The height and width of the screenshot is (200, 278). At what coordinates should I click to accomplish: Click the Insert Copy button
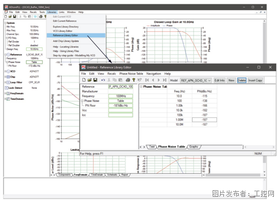(x=255, y=81)
